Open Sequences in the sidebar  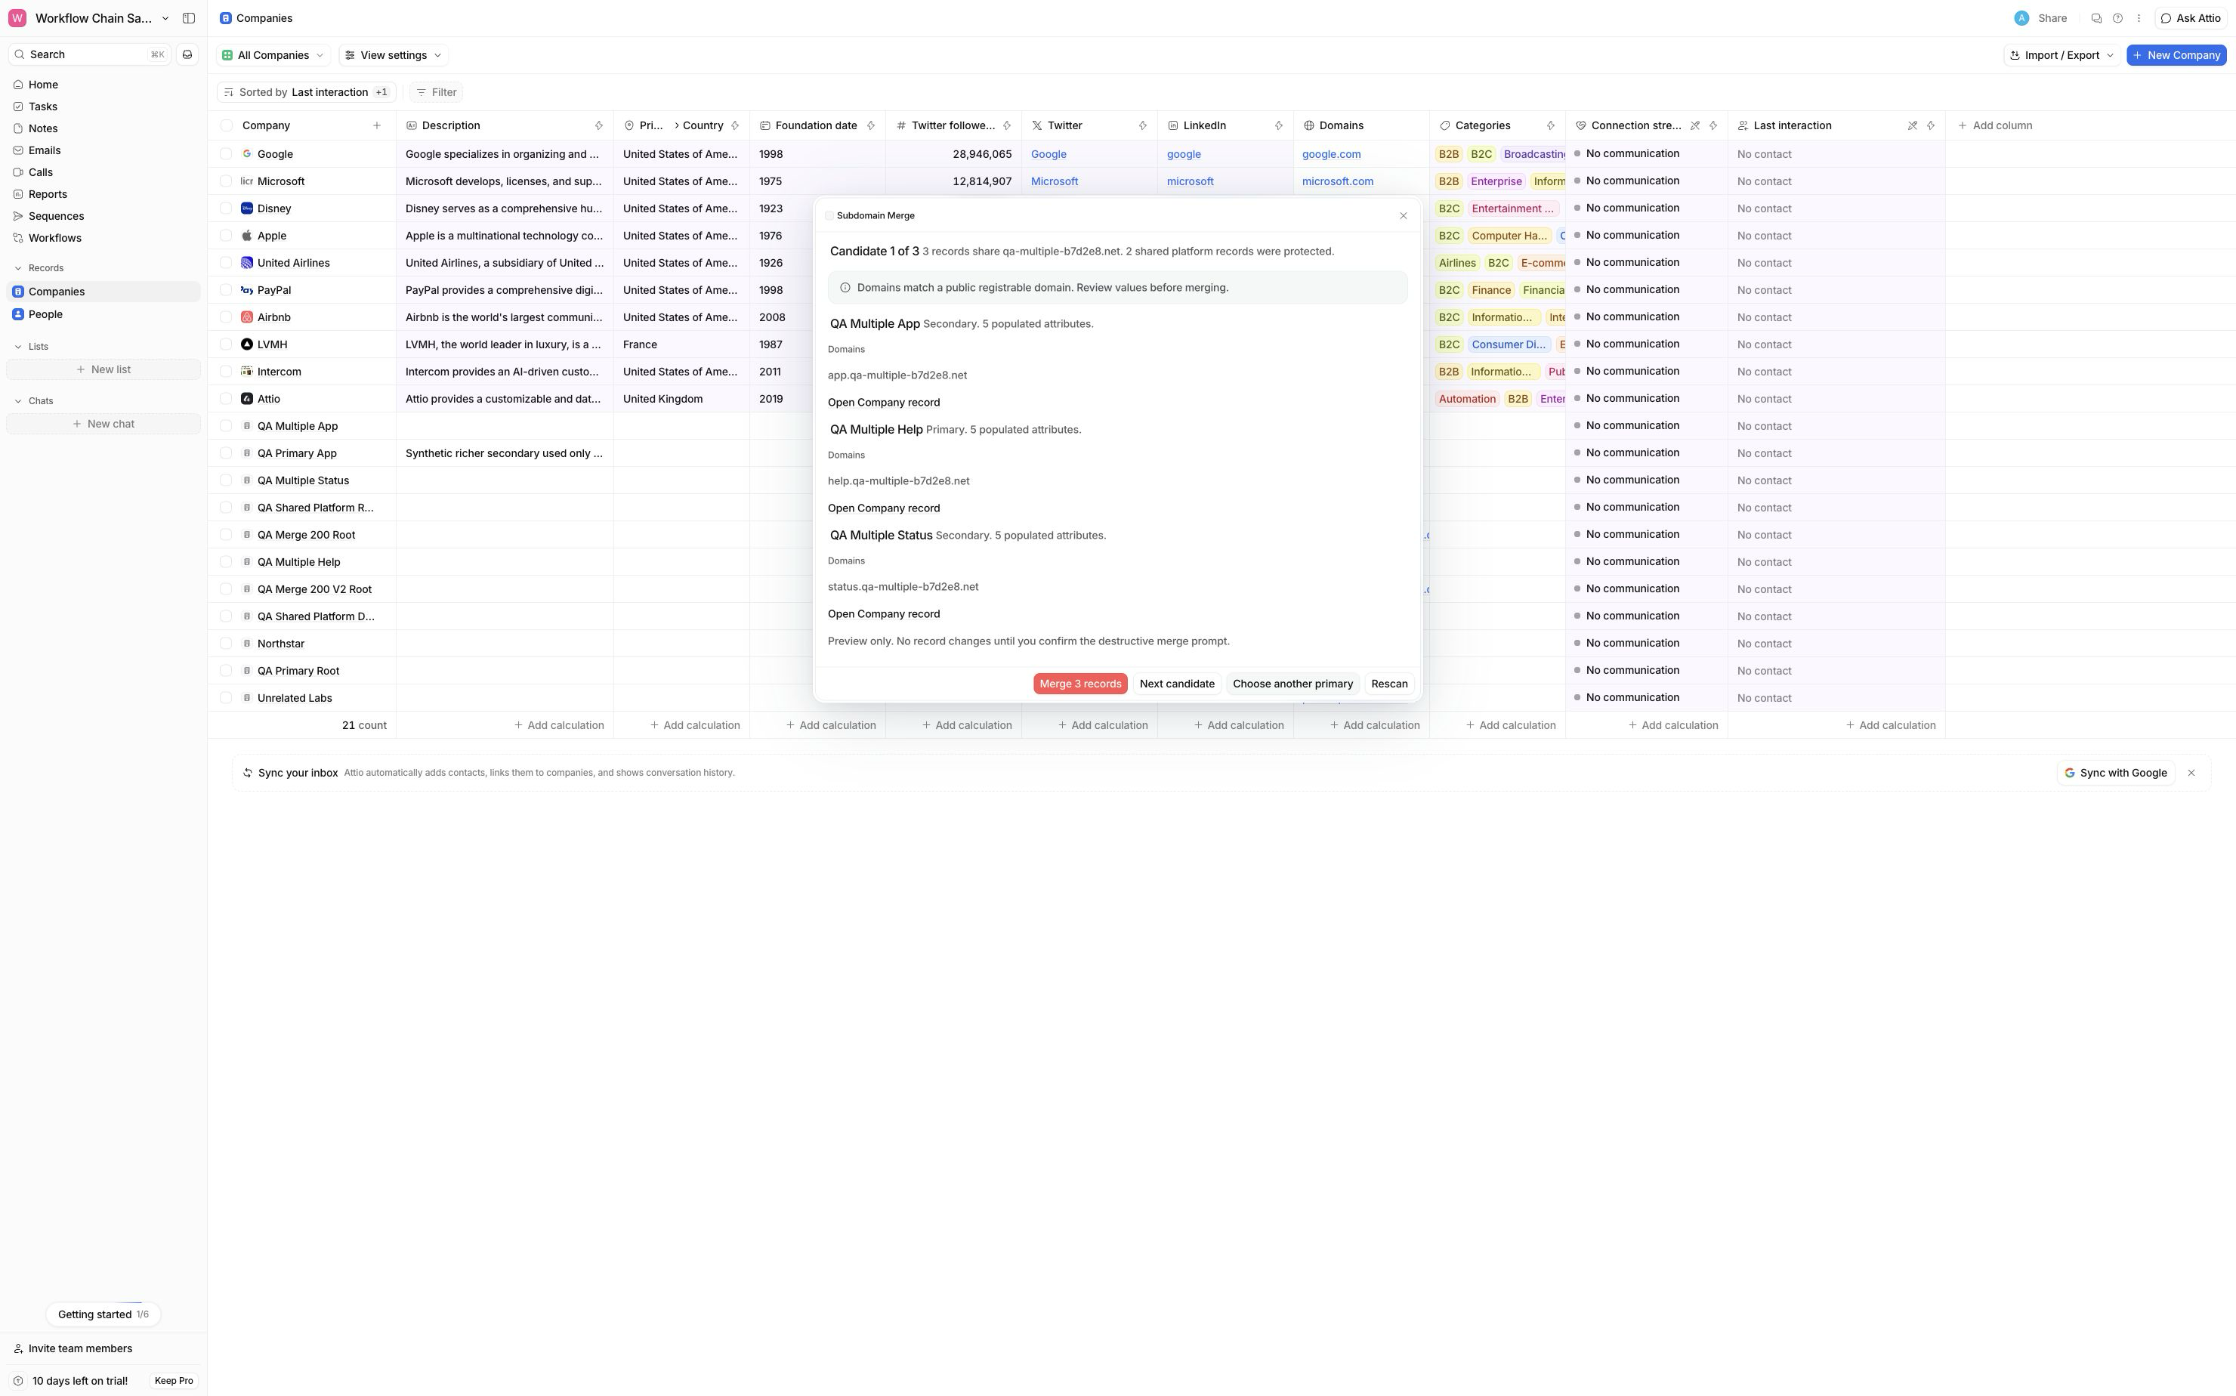(x=103, y=216)
